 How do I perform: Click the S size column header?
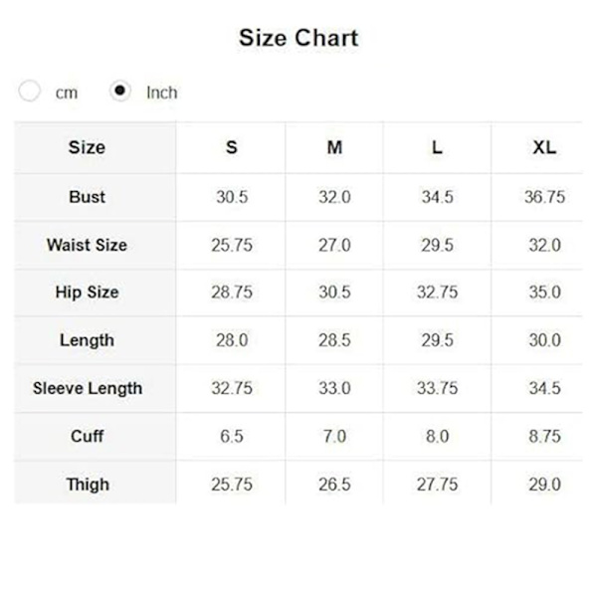click(x=231, y=147)
